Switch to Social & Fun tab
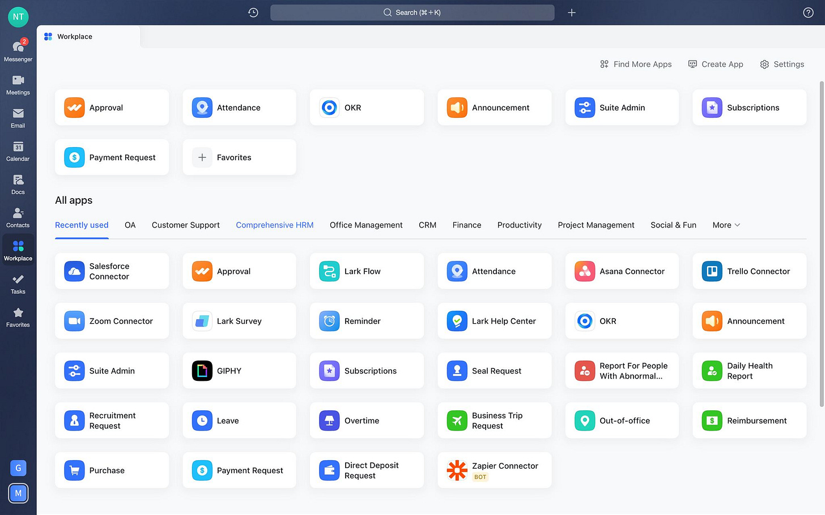The image size is (825, 515). 673,225
